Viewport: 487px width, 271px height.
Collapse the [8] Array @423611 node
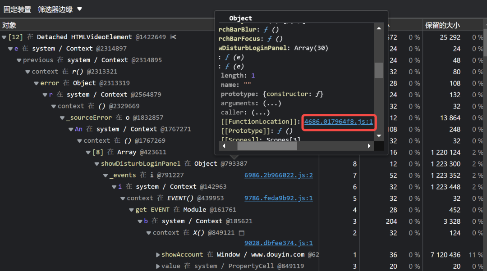pos(88,152)
